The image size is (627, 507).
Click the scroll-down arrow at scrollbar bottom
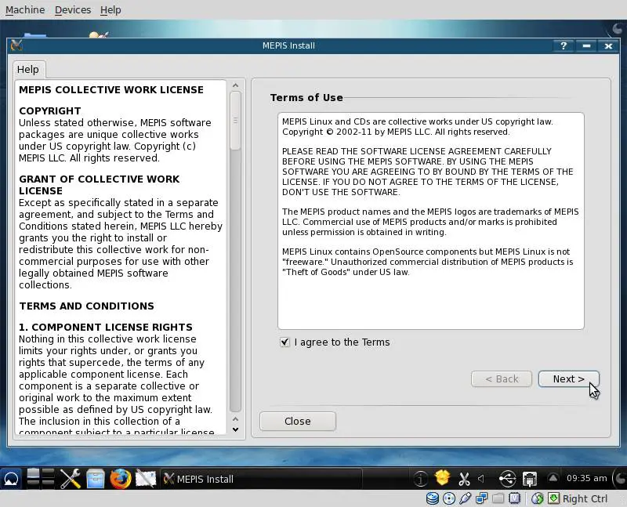point(236,430)
